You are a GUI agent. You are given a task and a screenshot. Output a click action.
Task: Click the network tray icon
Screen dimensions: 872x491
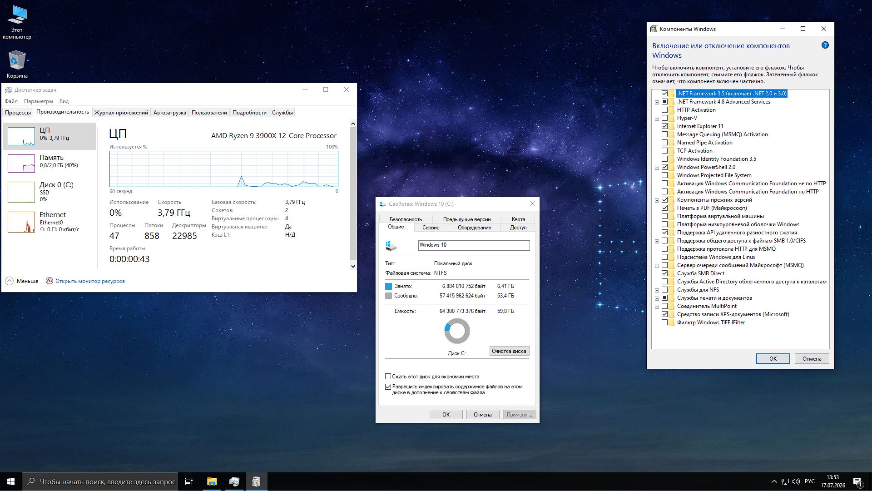click(785, 481)
